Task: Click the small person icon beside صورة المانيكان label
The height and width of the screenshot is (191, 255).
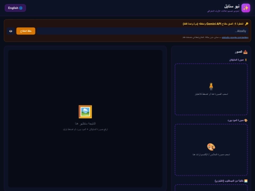Action: coord(246,60)
